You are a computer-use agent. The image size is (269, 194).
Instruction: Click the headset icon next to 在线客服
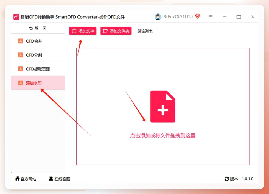point(51,178)
